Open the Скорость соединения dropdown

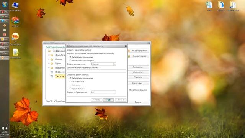click(114, 64)
